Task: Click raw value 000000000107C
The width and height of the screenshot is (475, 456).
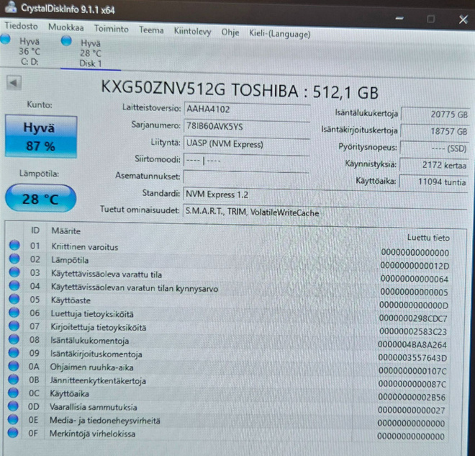Action: pos(412,371)
